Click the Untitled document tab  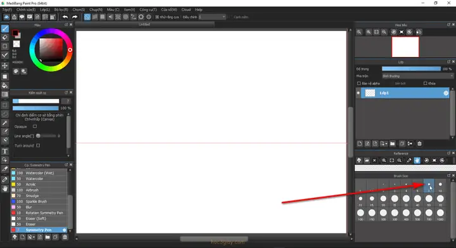click(144, 25)
